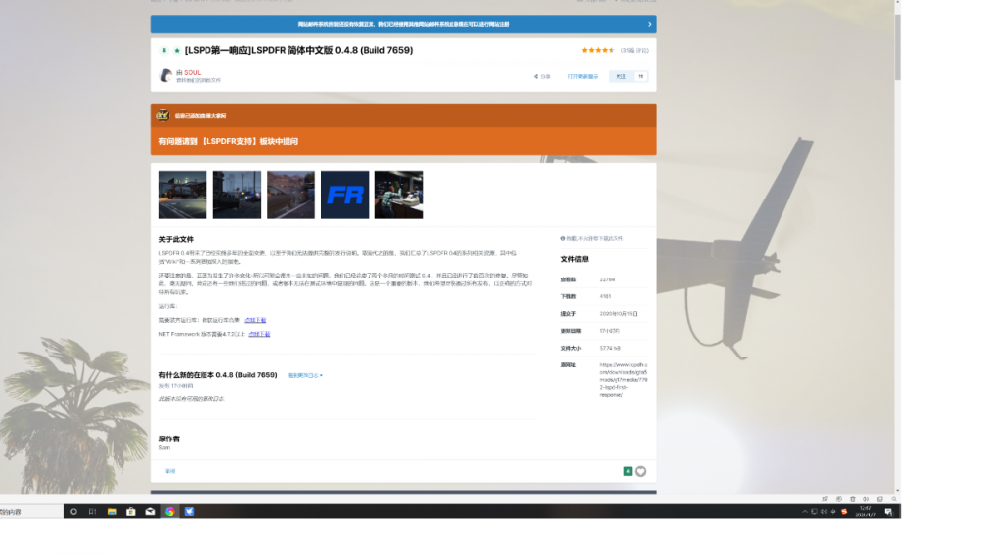
Task: Open the SOUL author profile link
Action: pos(192,72)
